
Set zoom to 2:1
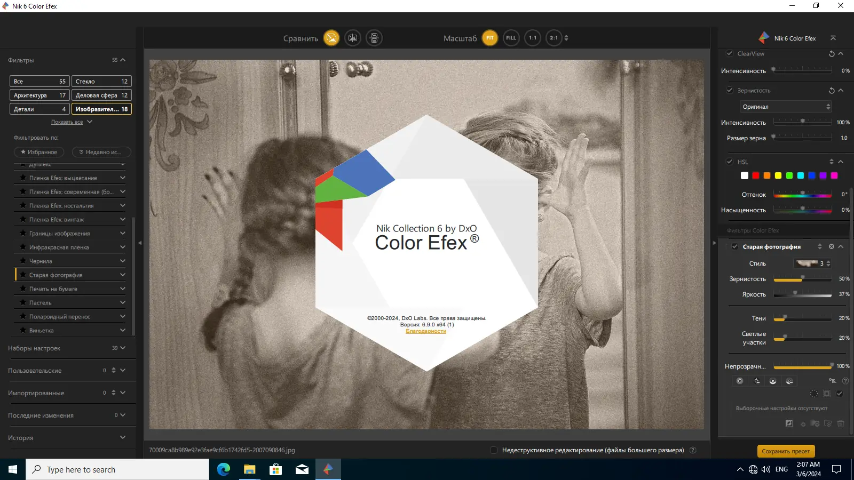(x=554, y=38)
